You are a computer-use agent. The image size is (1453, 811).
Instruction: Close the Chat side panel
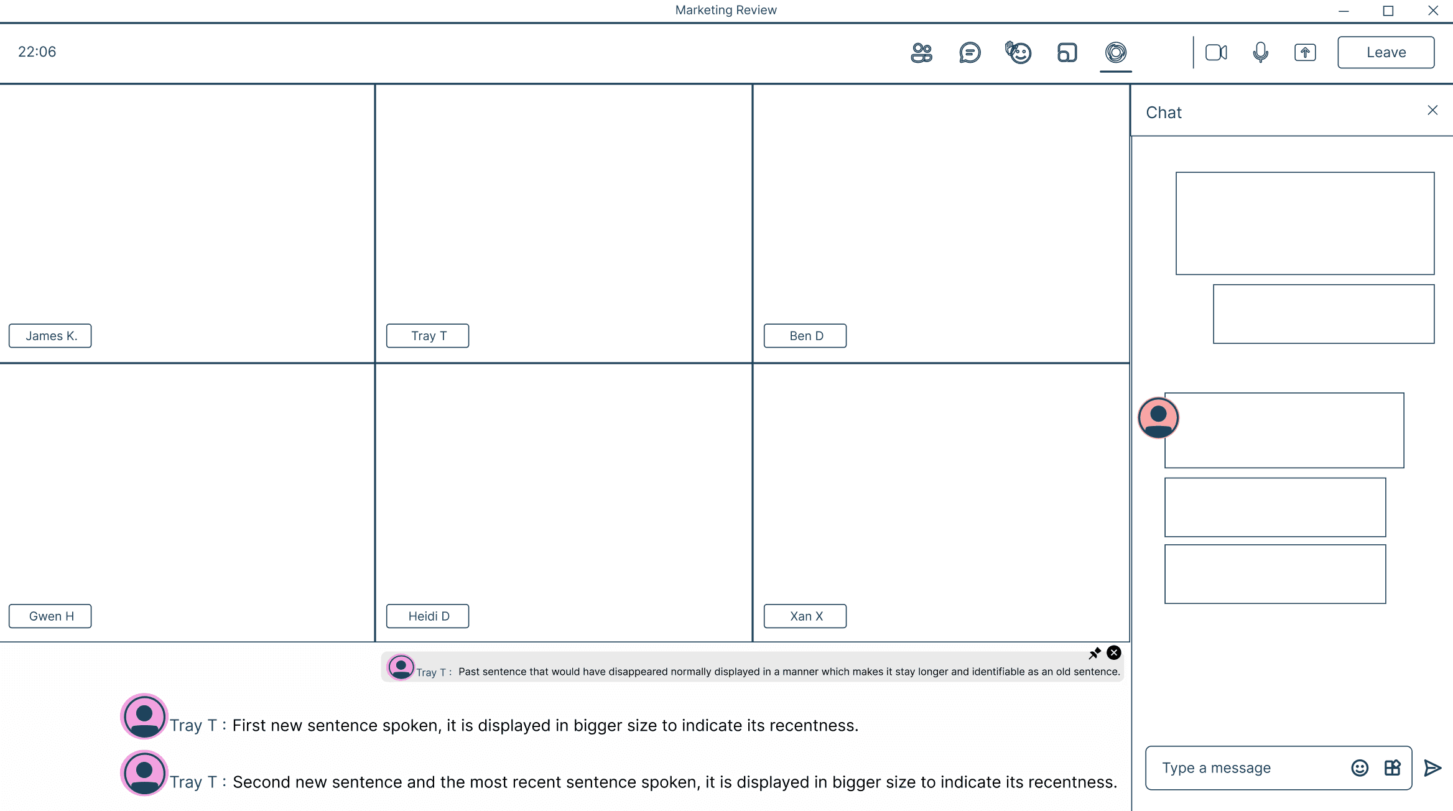point(1432,111)
